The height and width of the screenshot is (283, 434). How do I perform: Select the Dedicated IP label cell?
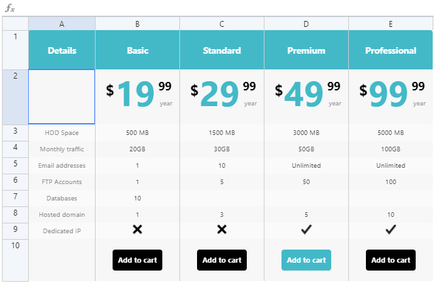click(x=62, y=231)
